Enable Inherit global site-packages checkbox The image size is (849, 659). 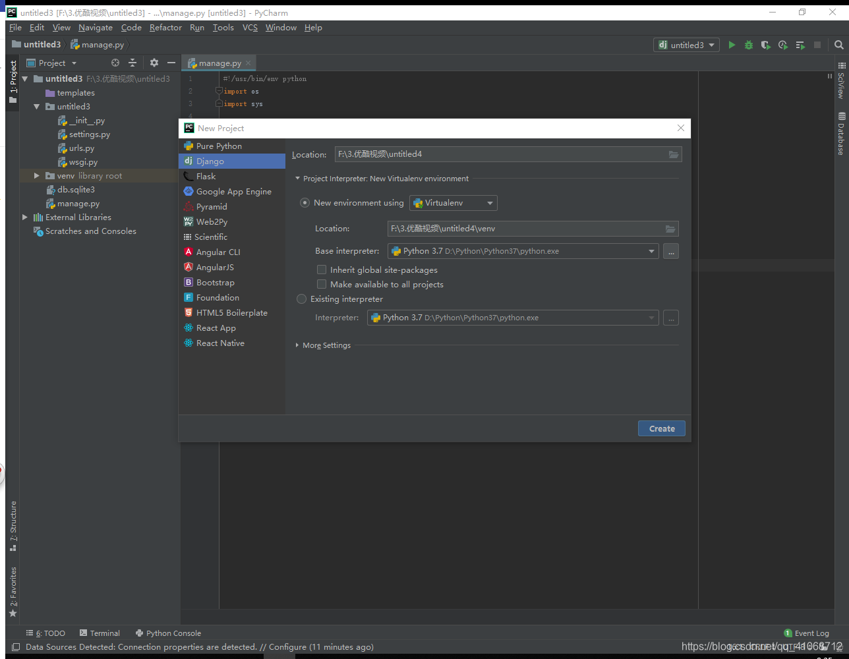point(322,270)
